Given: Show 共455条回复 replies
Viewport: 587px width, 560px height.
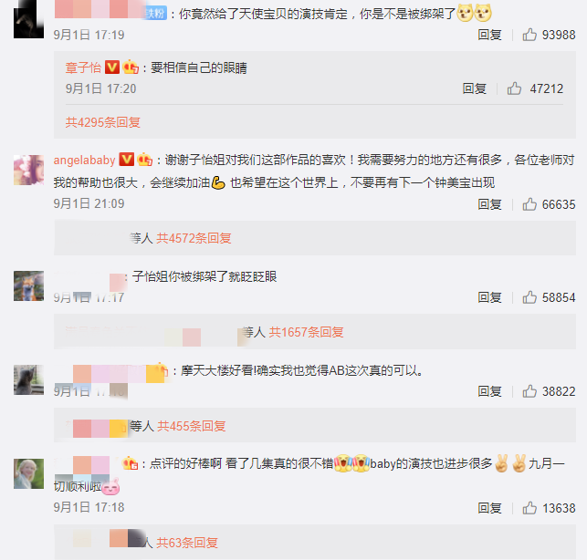Looking at the screenshot, I should coord(192,426).
